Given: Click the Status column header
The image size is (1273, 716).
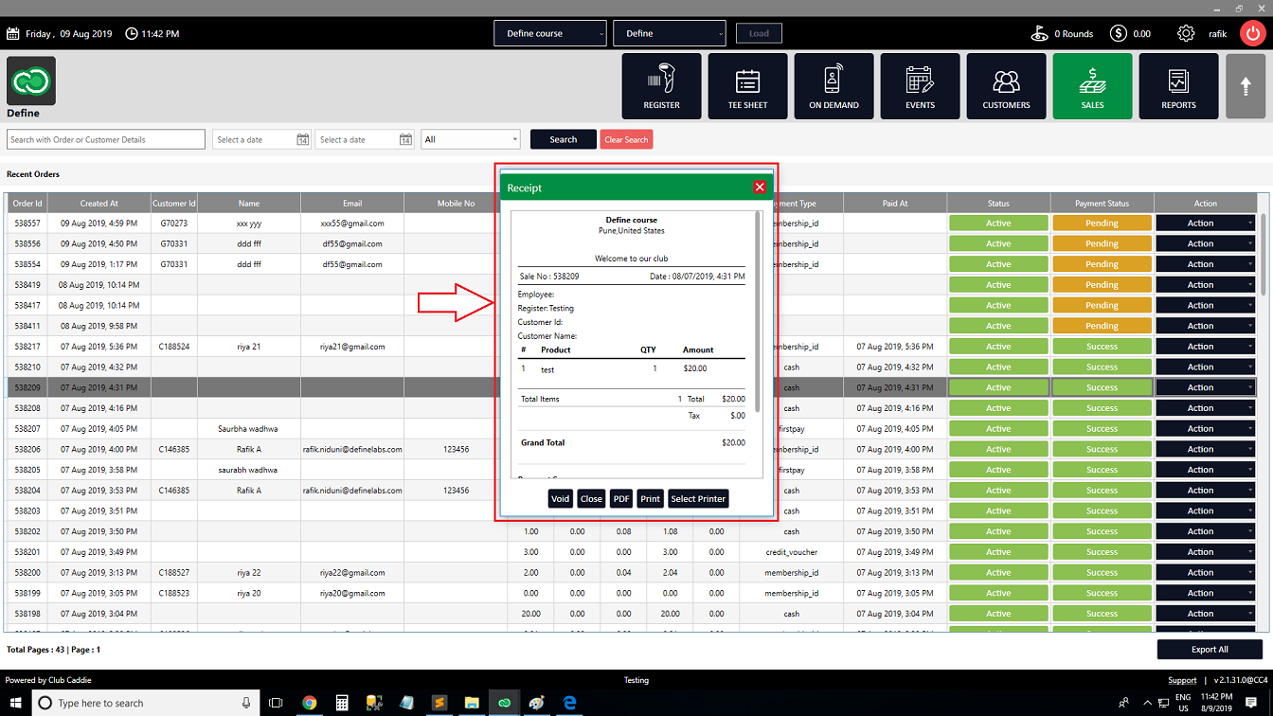Looking at the screenshot, I should (x=998, y=203).
